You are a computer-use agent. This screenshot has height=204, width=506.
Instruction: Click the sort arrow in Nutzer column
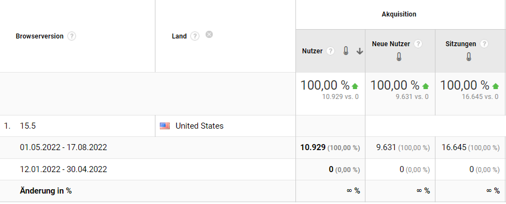(x=360, y=51)
